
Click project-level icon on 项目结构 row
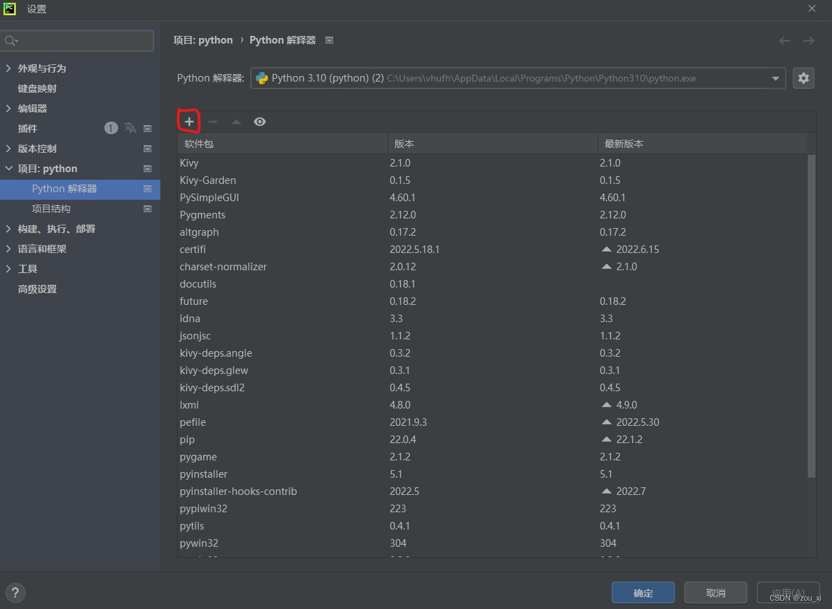pos(147,209)
